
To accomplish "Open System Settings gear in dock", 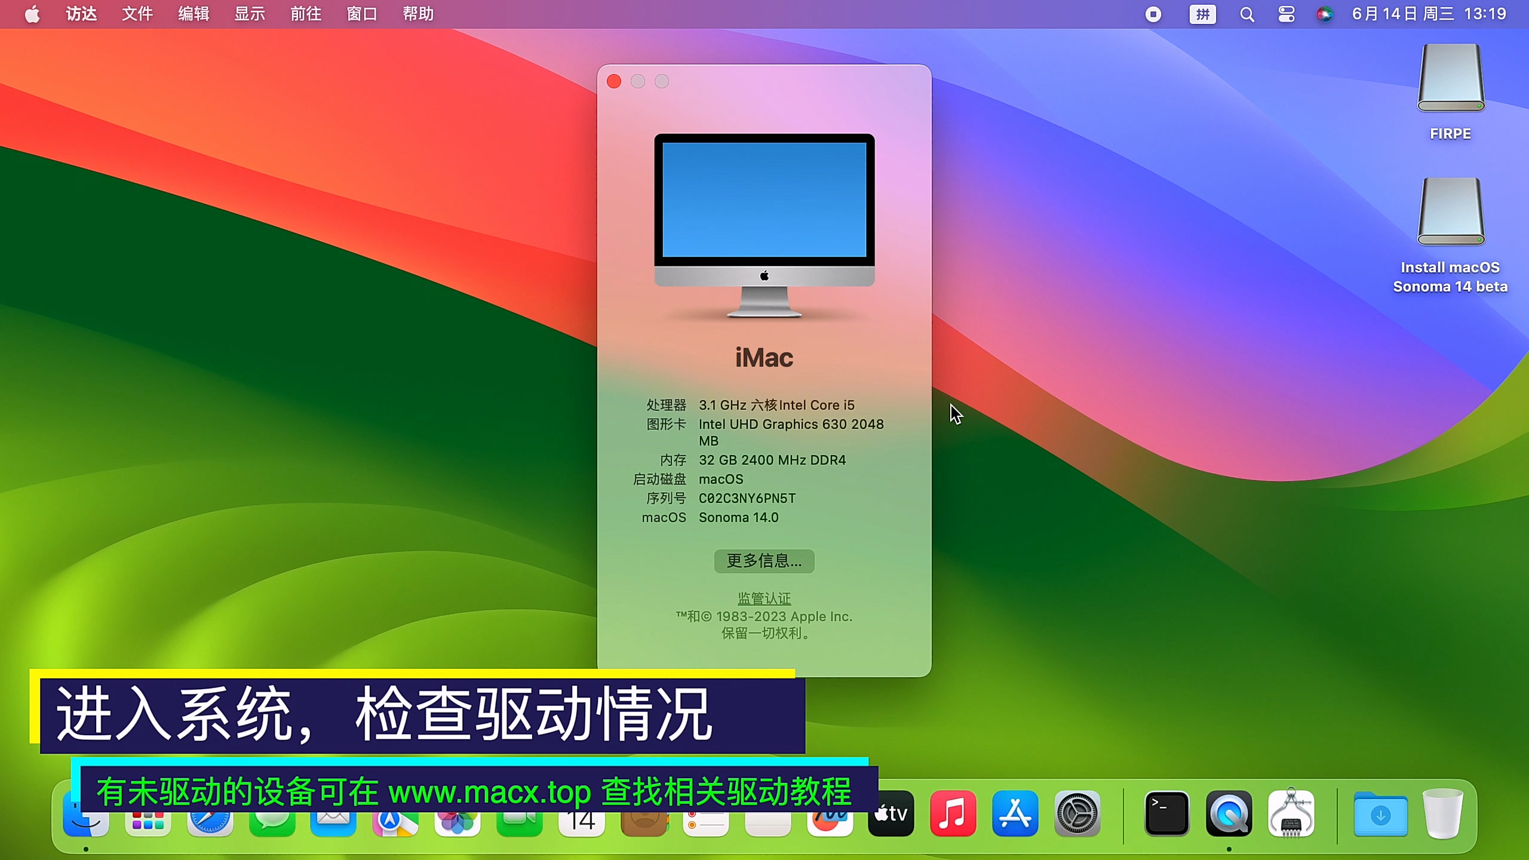I will pyautogui.click(x=1077, y=813).
